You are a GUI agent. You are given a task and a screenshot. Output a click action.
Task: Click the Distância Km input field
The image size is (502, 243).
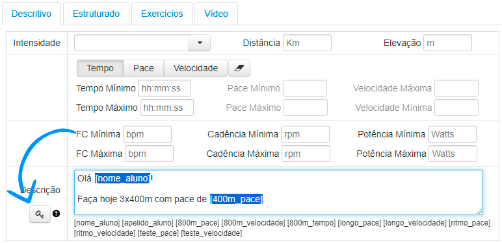307,43
